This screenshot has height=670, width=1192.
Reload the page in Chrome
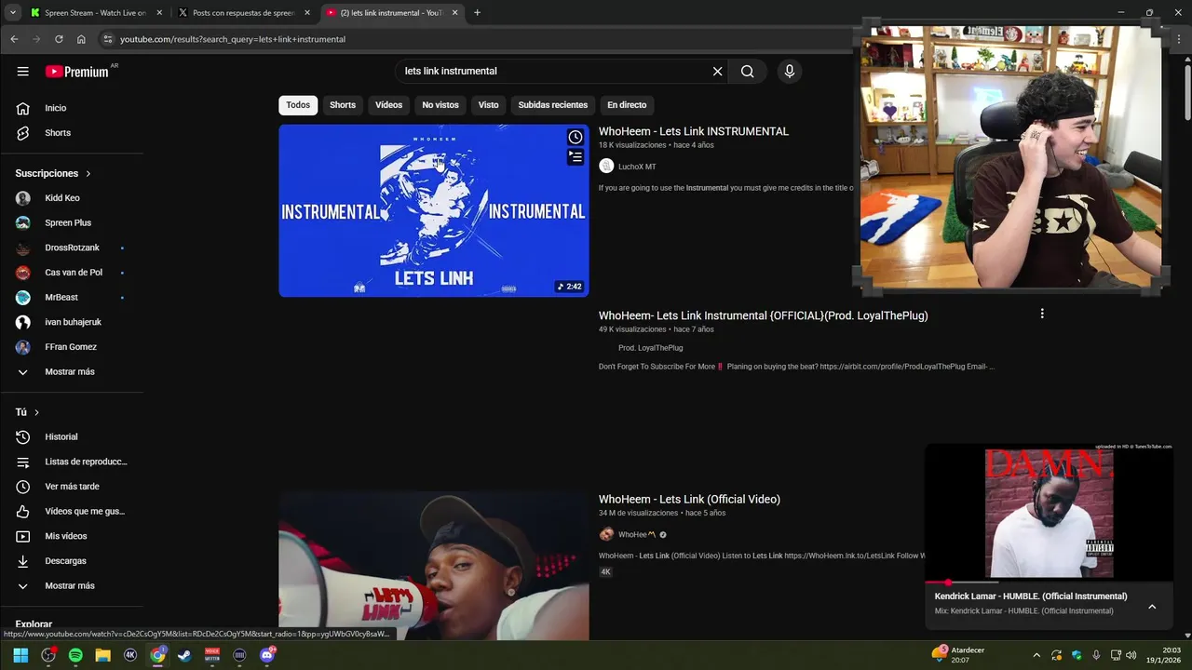(x=59, y=39)
